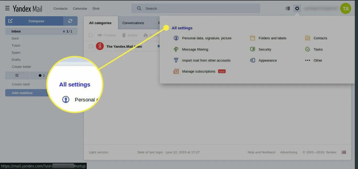Click the Message filtering icon
This screenshot has height=169, width=358.
(176, 49)
